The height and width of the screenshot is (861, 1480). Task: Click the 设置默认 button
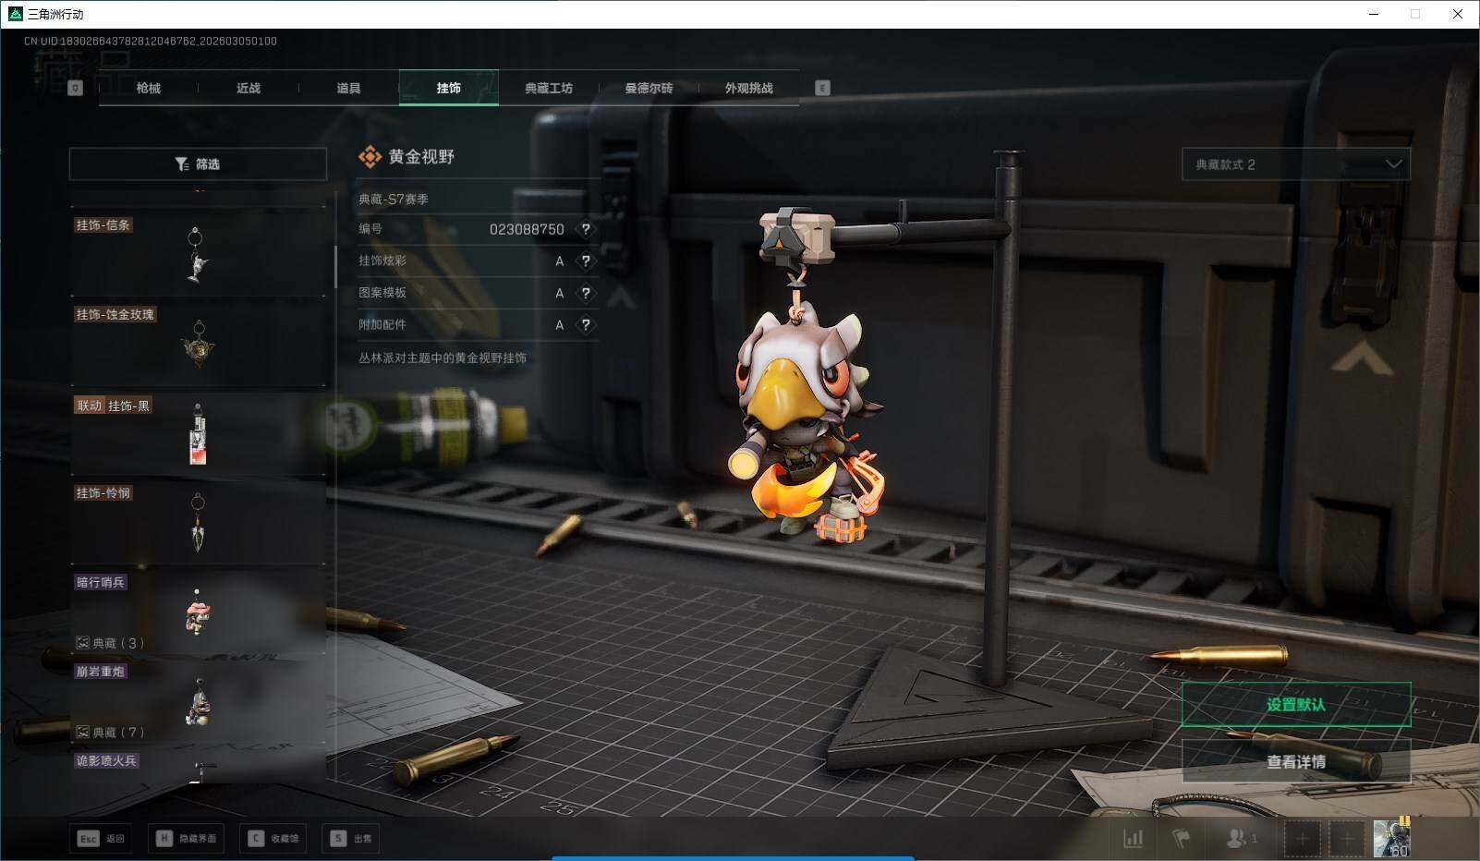(1296, 705)
